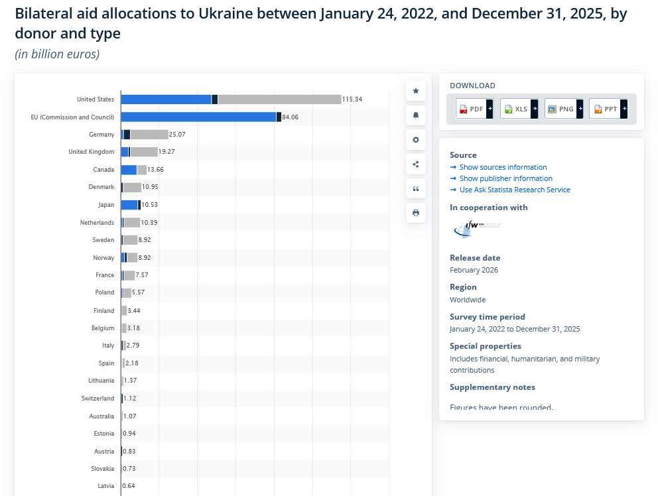Click the United States blue bar segment
Screen dimensions: 658x496
166,99
